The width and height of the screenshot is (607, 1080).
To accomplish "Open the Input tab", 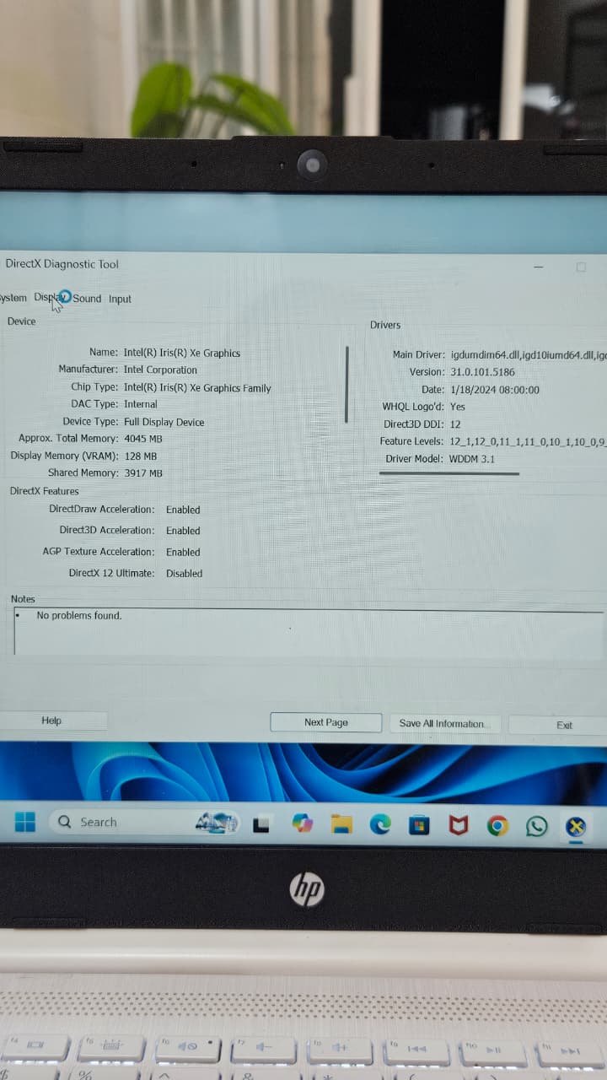I will point(120,299).
